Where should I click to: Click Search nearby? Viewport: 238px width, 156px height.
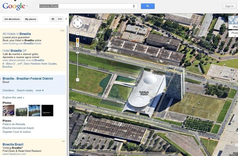tap(25, 90)
